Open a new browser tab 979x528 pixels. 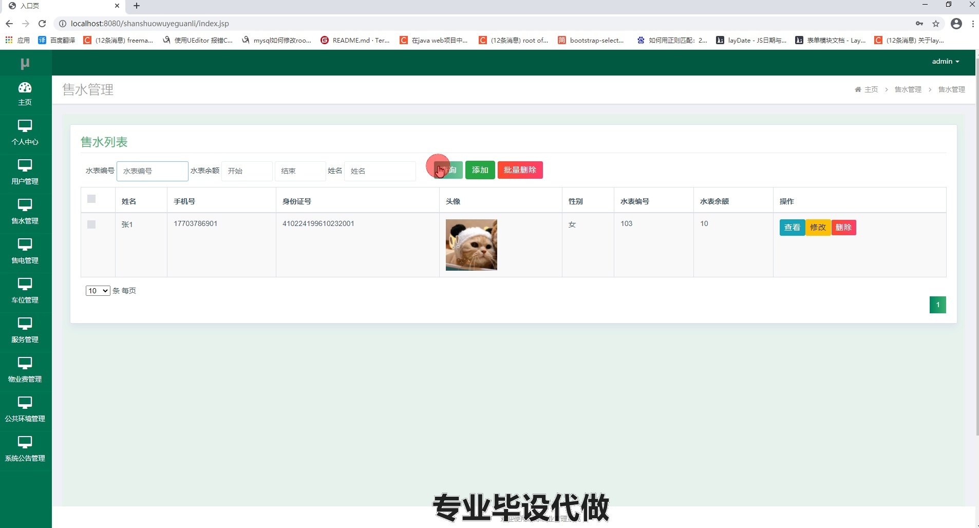[137, 6]
